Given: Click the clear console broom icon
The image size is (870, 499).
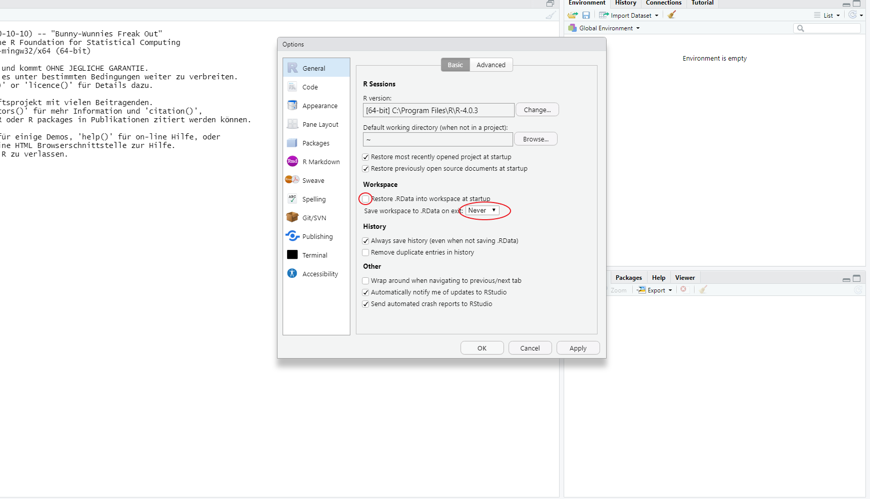Looking at the screenshot, I should (x=551, y=15).
